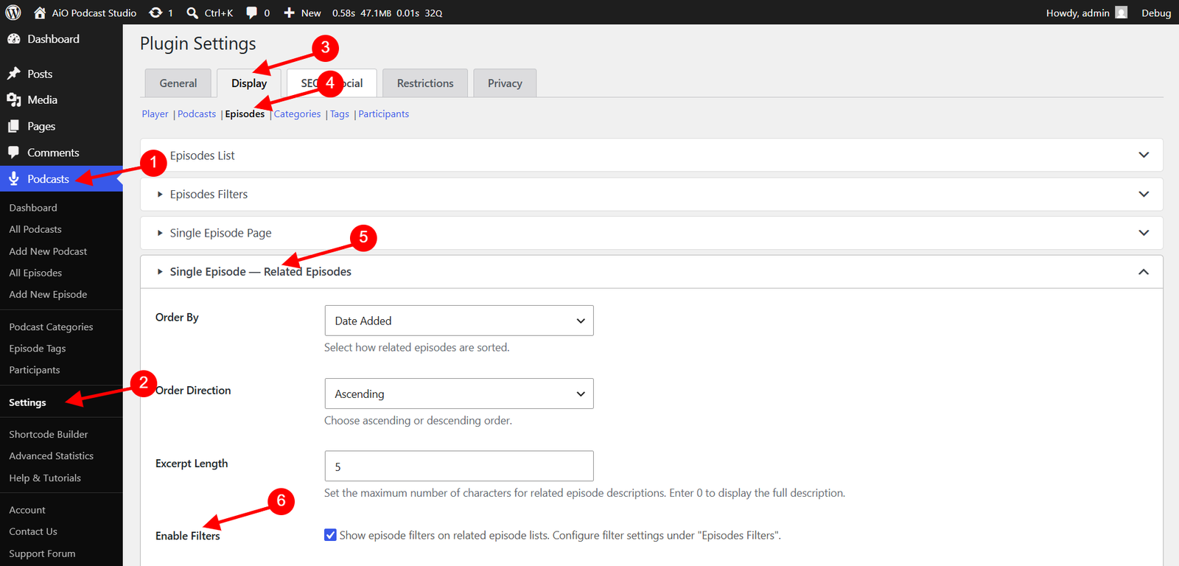
Task: Click the WordPress logo icon
Action: coord(13,13)
